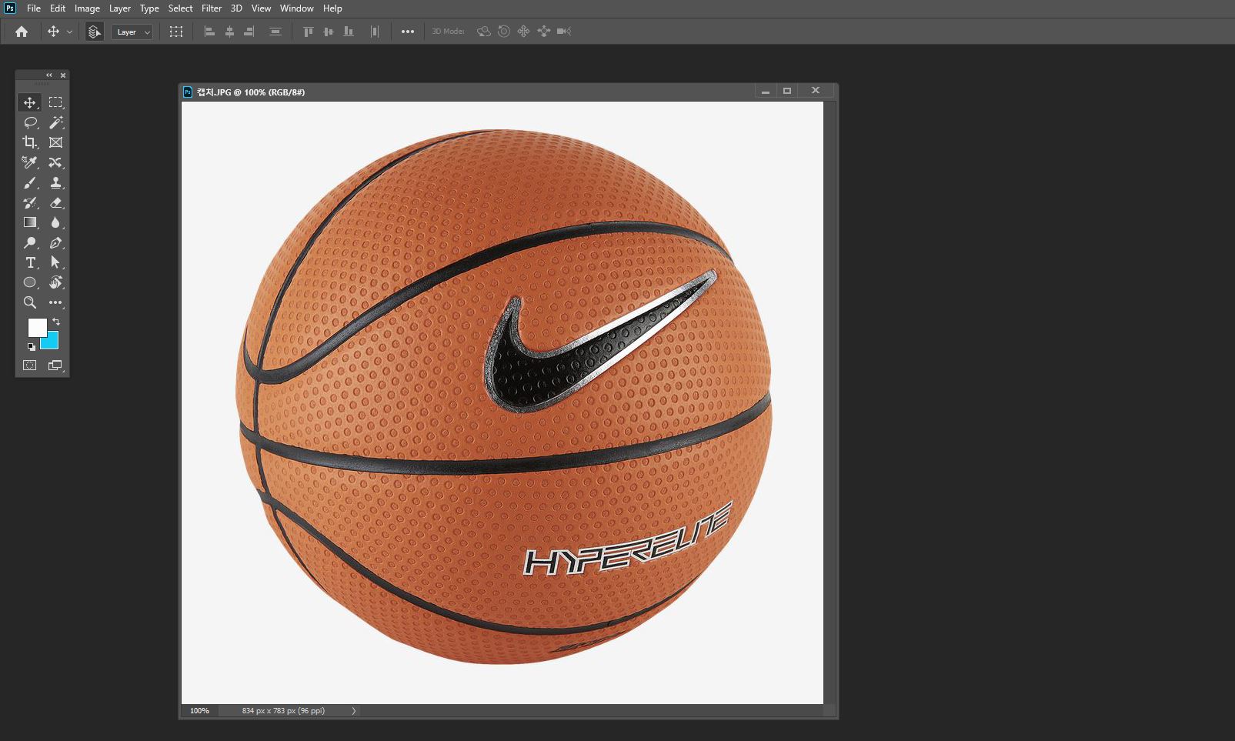1235x741 pixels.
Task: Select the Path Selection tool
Action: point(55,262)
